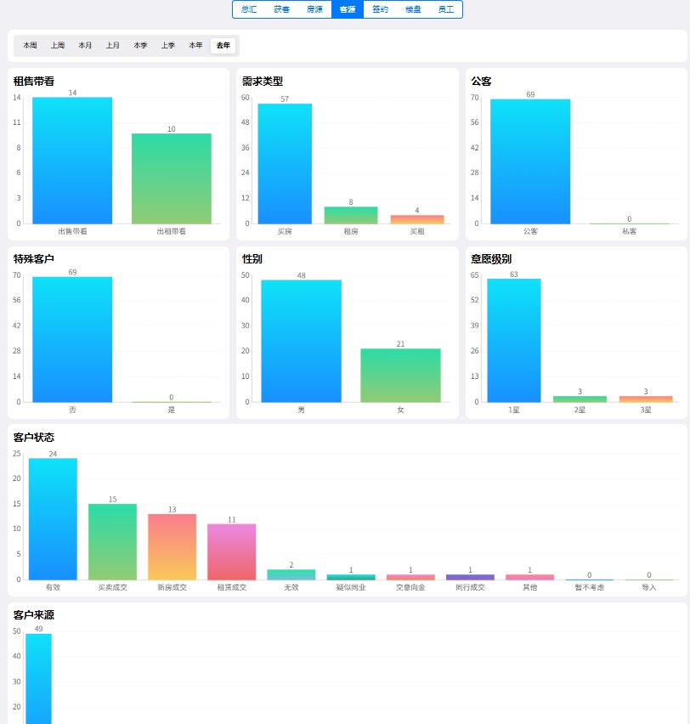The height and width of the screenshot is (724, 690).
Task: Open the 楼盘 tab
Action: [413, 9]
